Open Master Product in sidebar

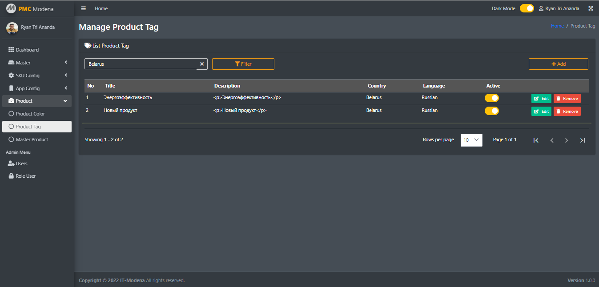(37, 140)
